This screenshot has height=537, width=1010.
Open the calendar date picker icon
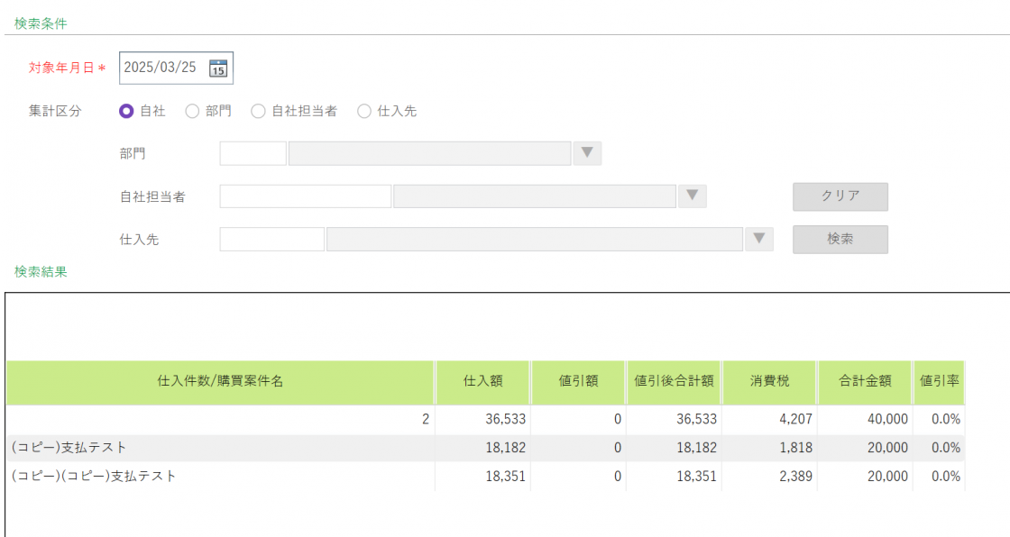click(218, 68)
